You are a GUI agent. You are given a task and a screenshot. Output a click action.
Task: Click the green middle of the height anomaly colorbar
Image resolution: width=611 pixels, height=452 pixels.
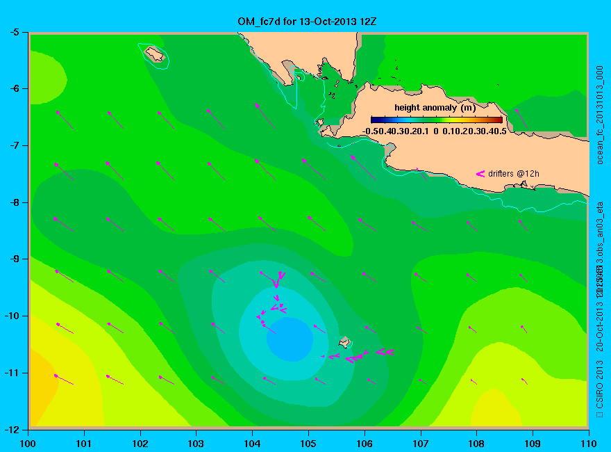click(437, 120)
